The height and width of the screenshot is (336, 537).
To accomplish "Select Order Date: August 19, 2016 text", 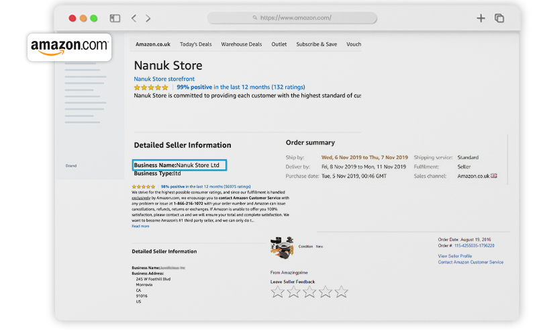I will [x=465, y=240].
